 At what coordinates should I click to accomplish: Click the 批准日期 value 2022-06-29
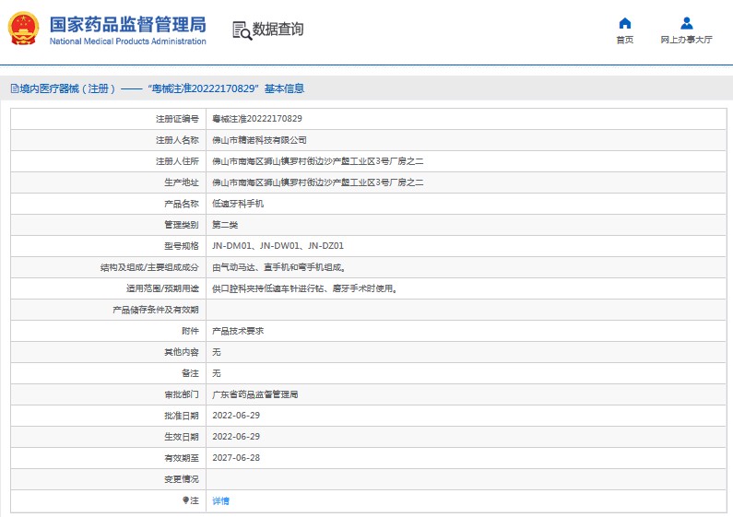click(236, 416)
